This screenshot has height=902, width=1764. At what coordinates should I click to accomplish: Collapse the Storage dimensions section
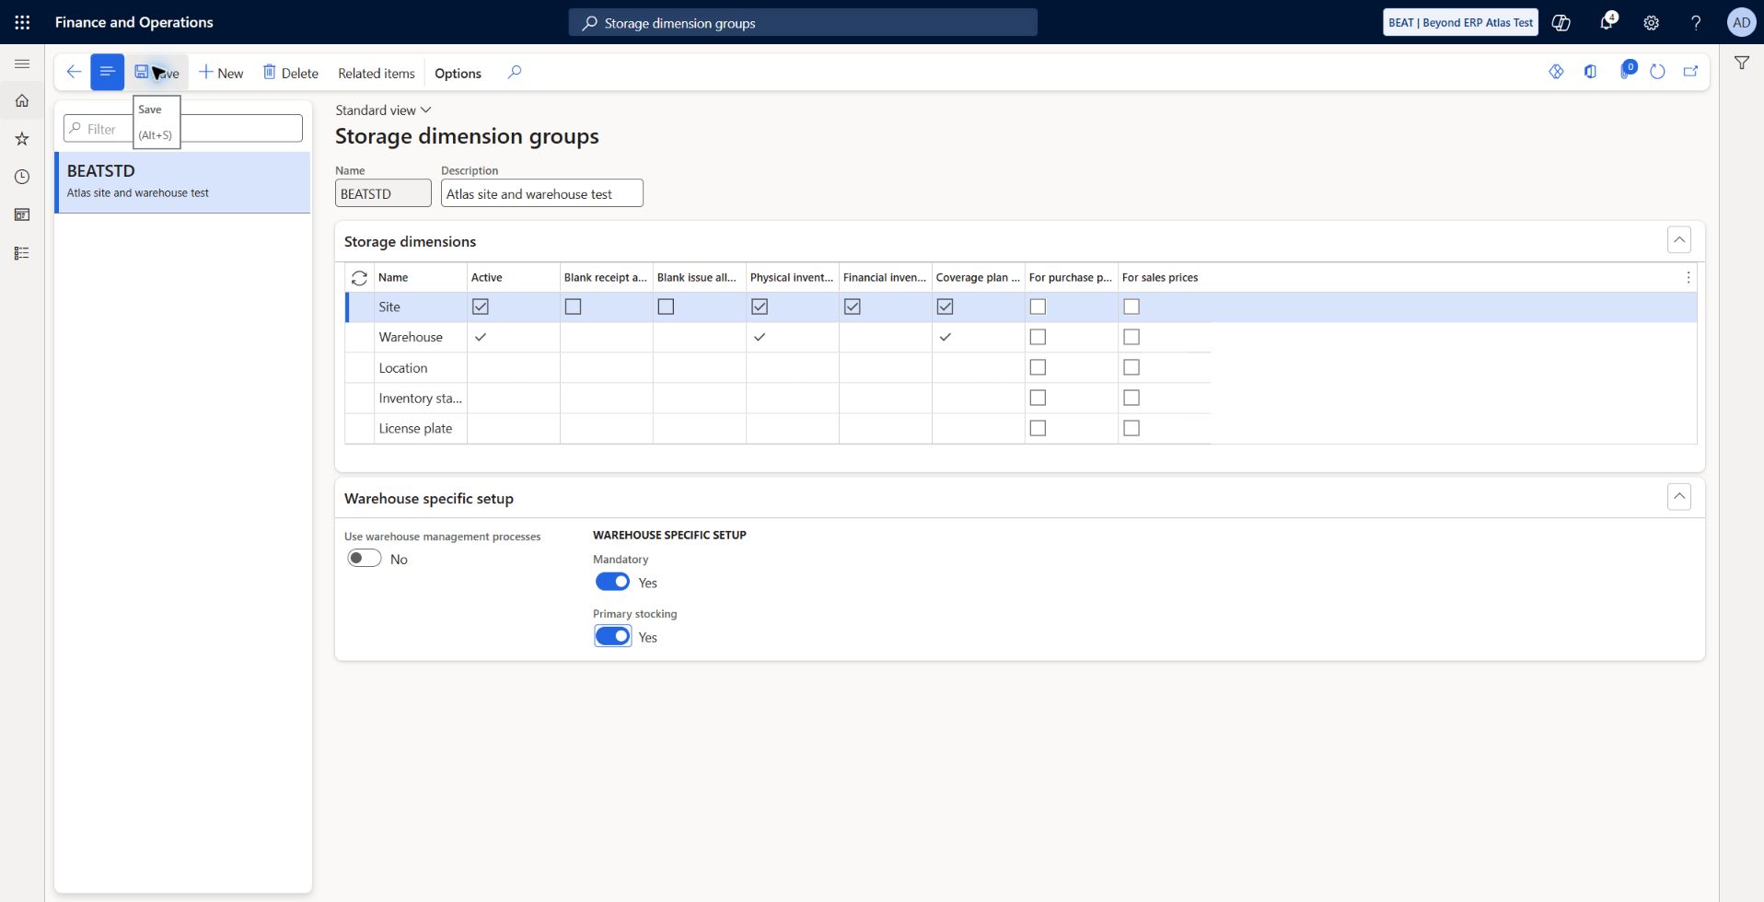point(1679,240)
